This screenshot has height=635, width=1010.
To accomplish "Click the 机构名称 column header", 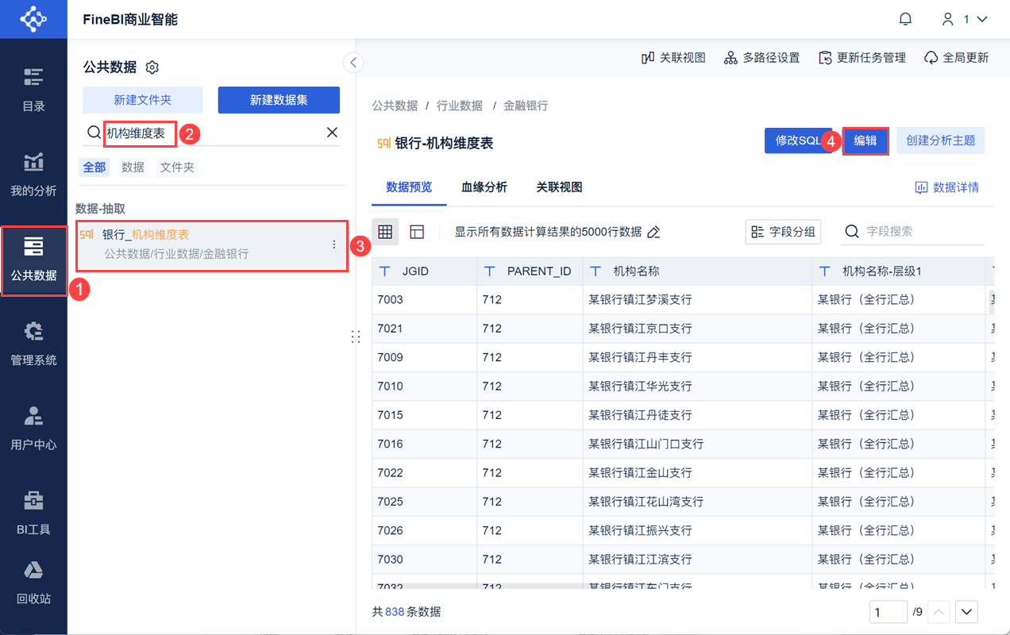I will pyautogui.click(x=697, y=271).
